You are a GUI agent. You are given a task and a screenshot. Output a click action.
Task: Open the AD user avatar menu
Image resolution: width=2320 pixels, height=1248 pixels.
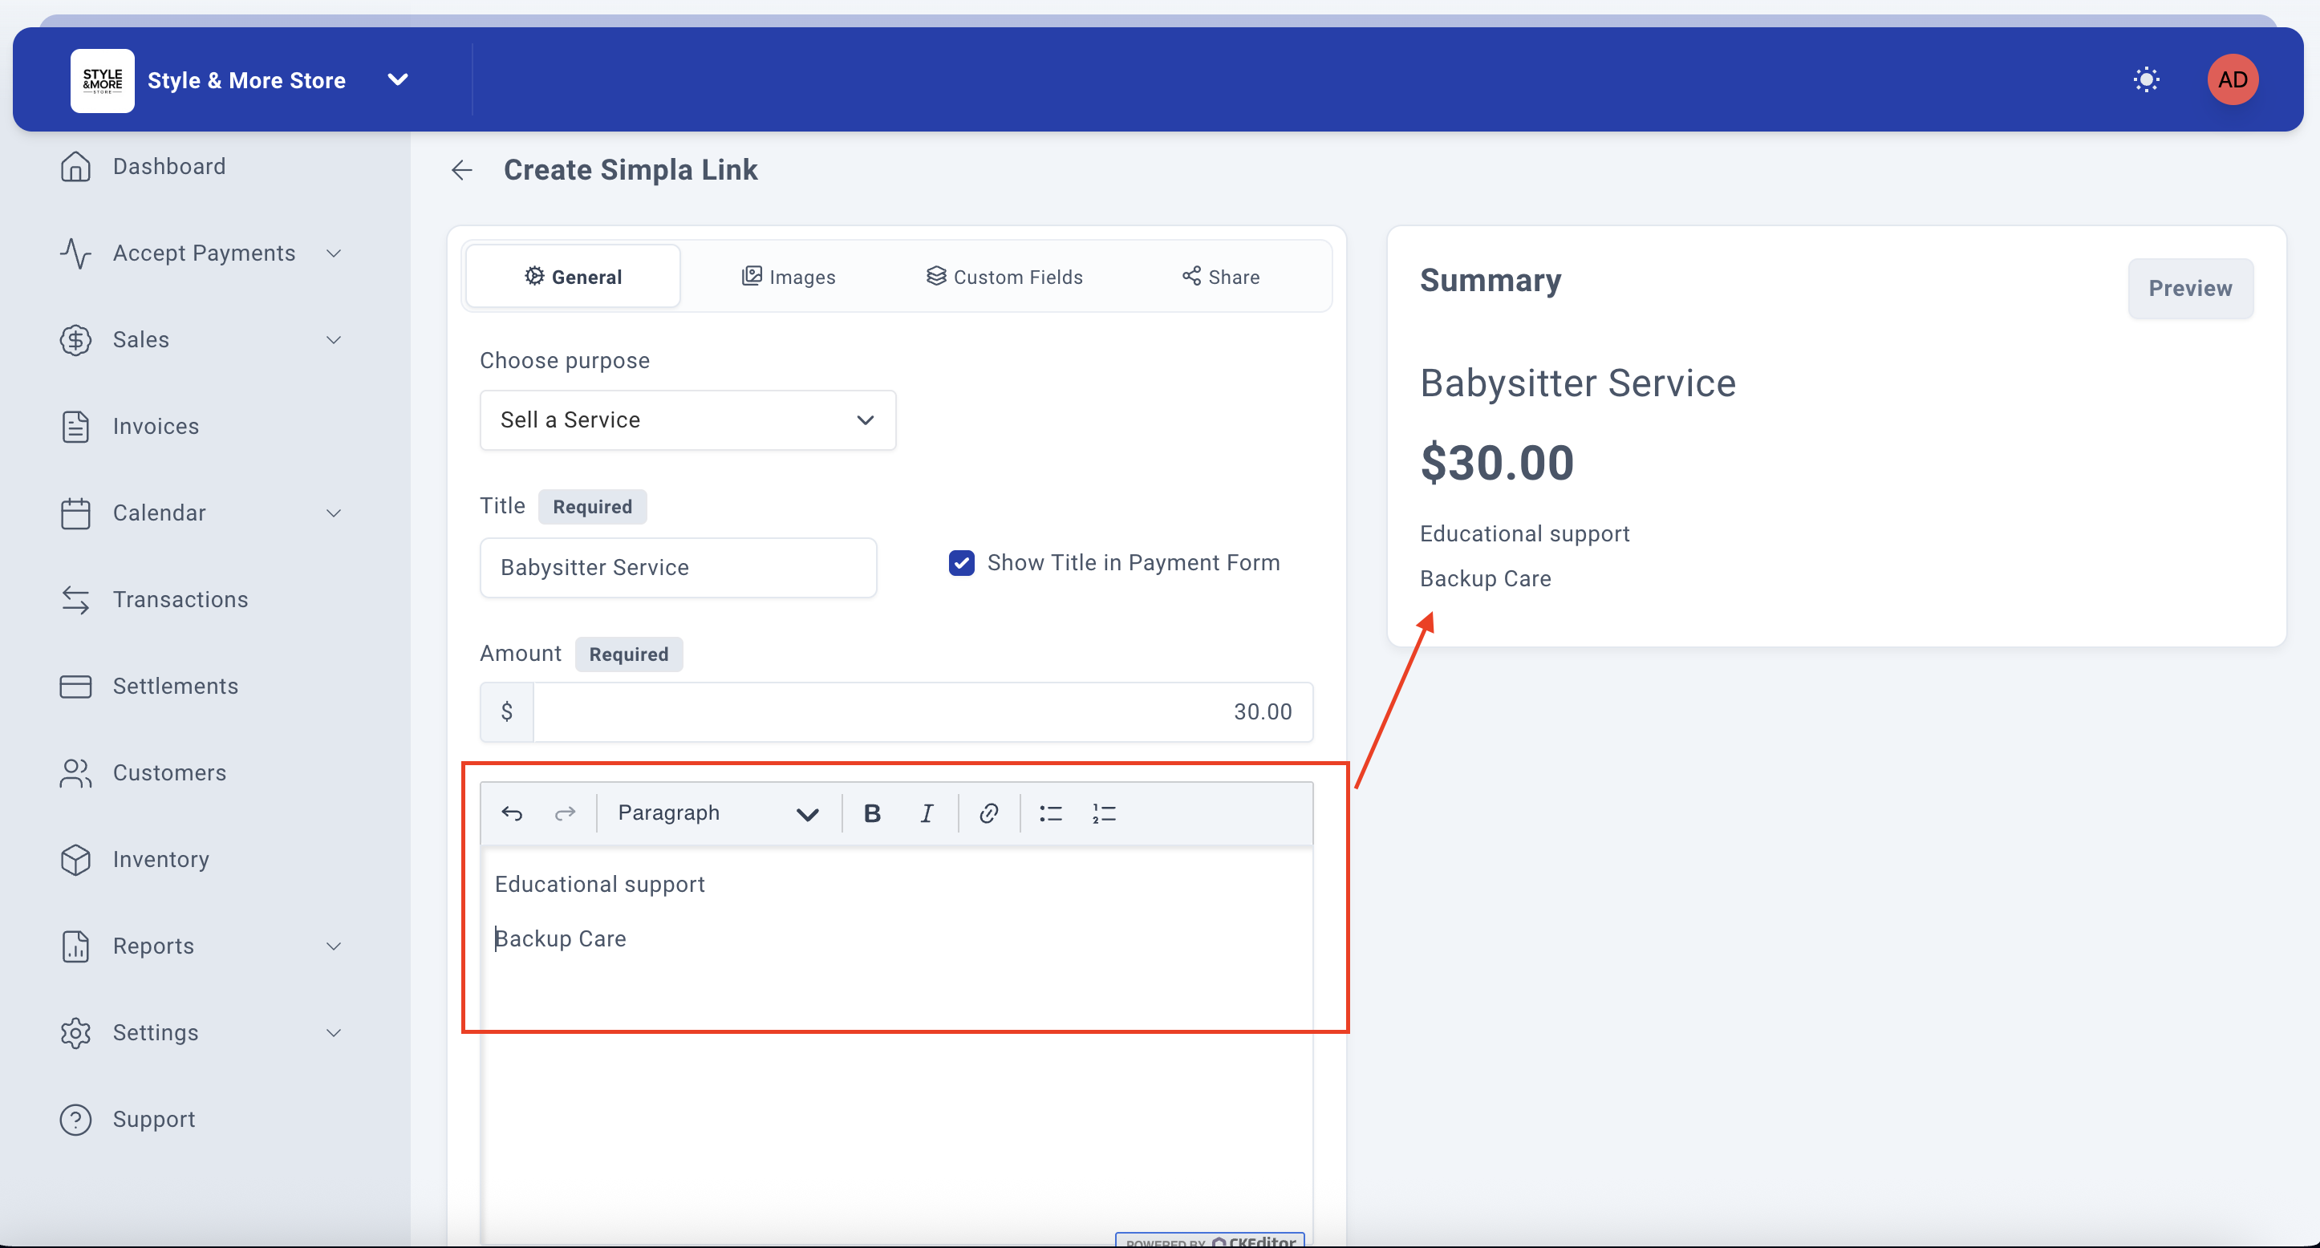(x=2232, y=79)
